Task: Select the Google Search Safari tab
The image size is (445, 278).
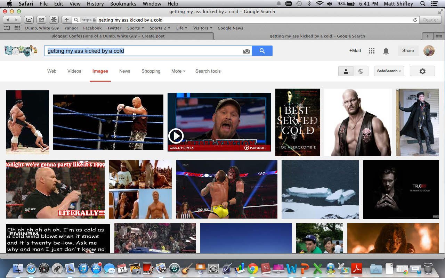Action: tap(317, 36)
